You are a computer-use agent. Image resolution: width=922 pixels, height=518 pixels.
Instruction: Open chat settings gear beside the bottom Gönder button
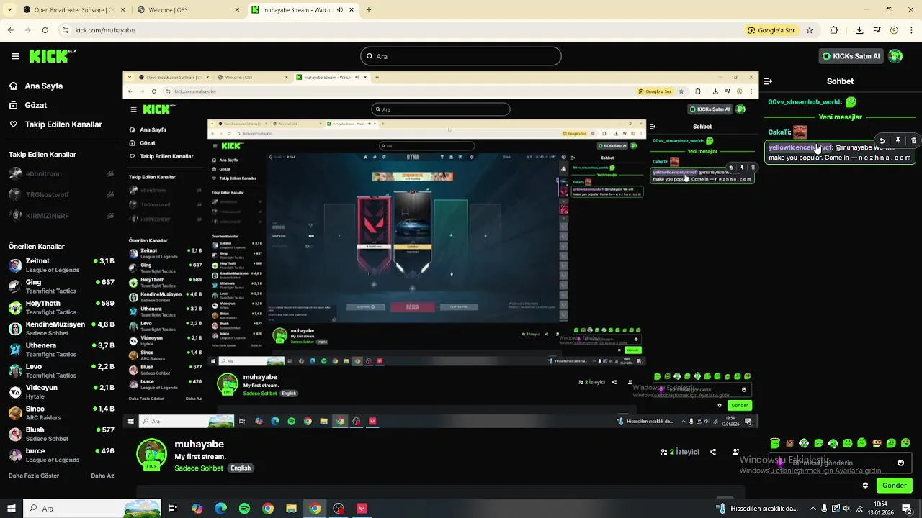click(865, 486)
